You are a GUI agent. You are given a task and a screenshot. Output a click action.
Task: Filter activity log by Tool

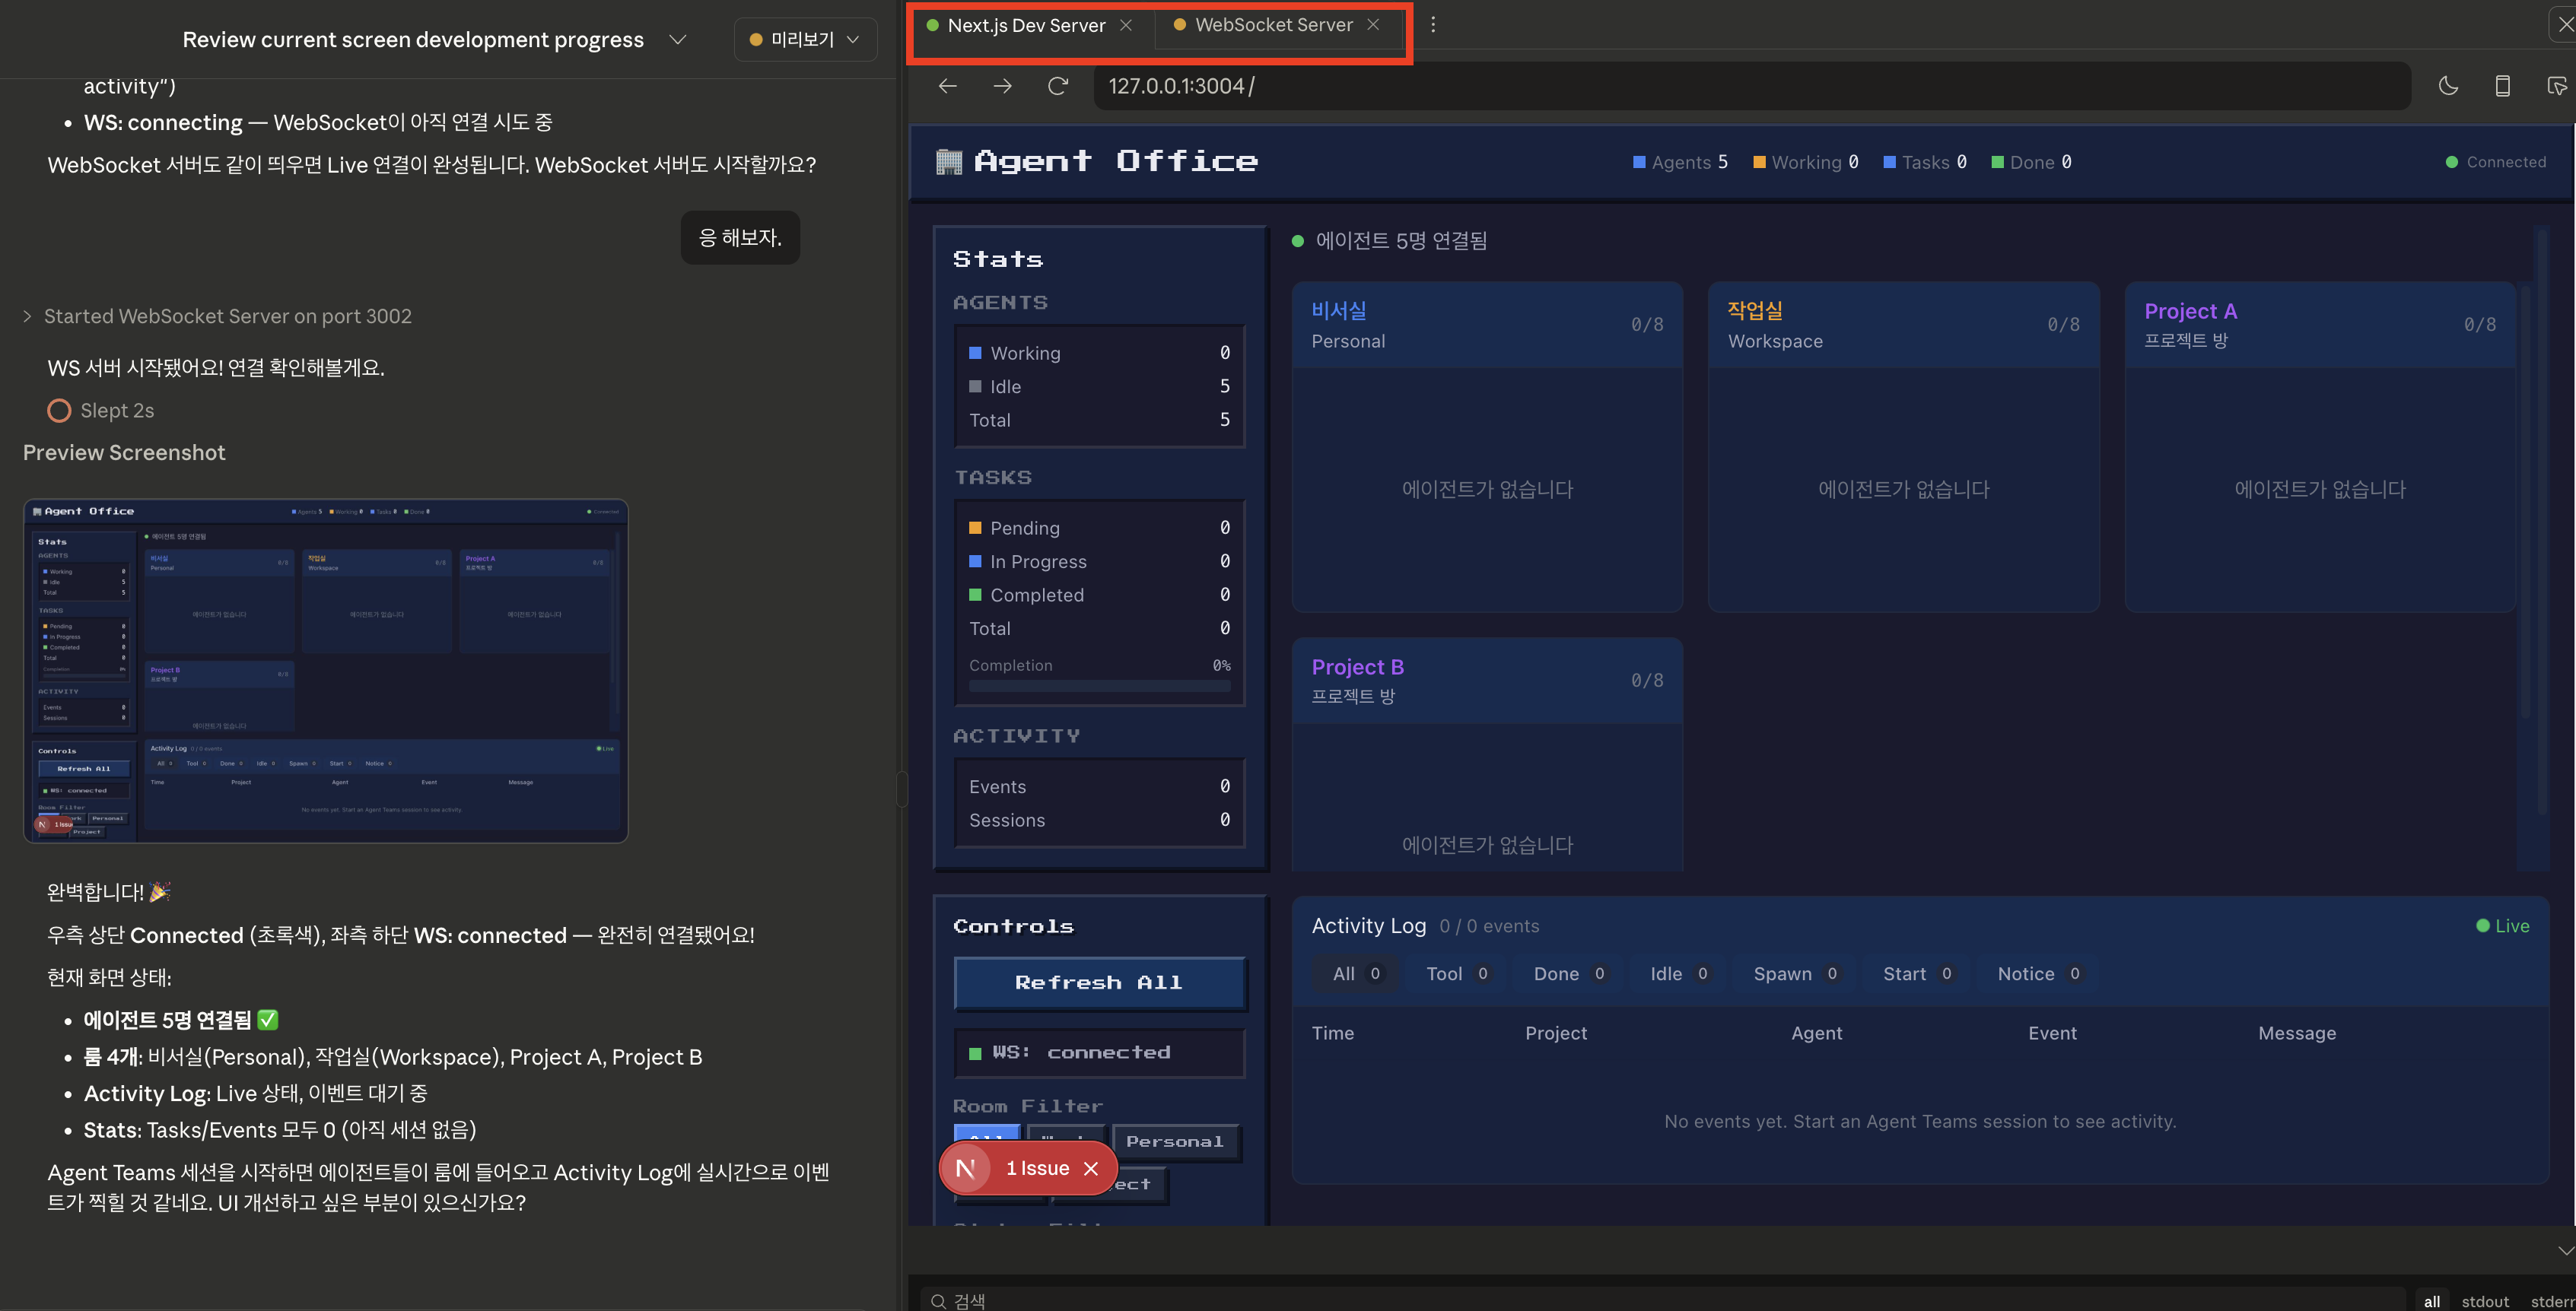coord(1456,973)
